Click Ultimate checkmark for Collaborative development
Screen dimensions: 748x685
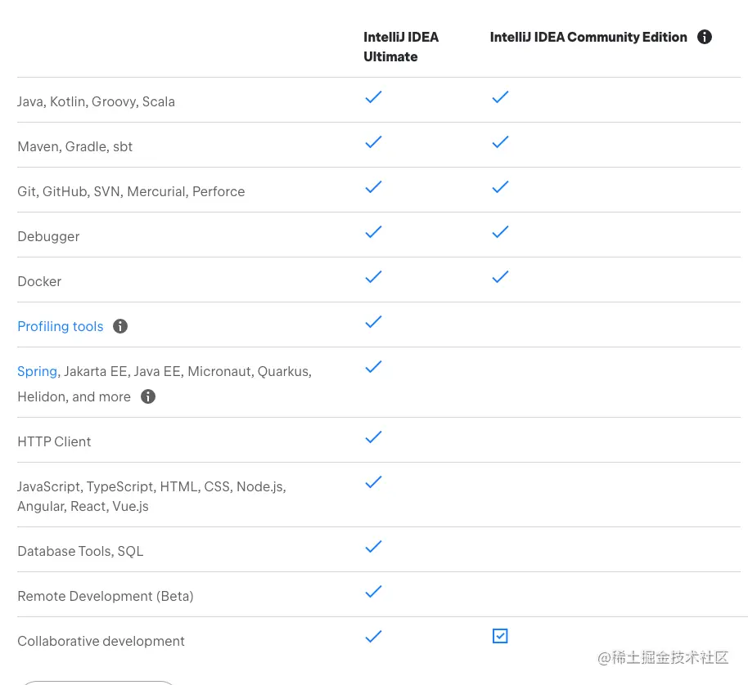tap(373, 637)
